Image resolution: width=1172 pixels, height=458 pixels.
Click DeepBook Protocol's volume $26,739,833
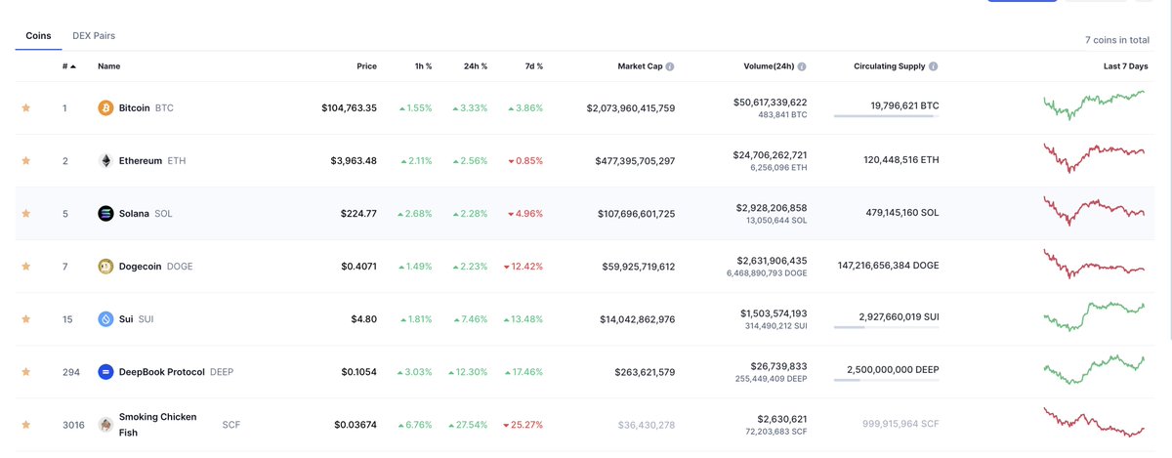point(778,365)
